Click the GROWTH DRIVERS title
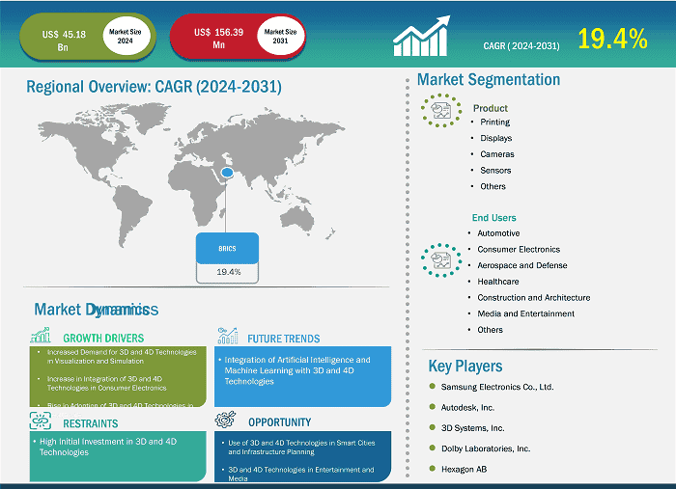 pos(103,339)
